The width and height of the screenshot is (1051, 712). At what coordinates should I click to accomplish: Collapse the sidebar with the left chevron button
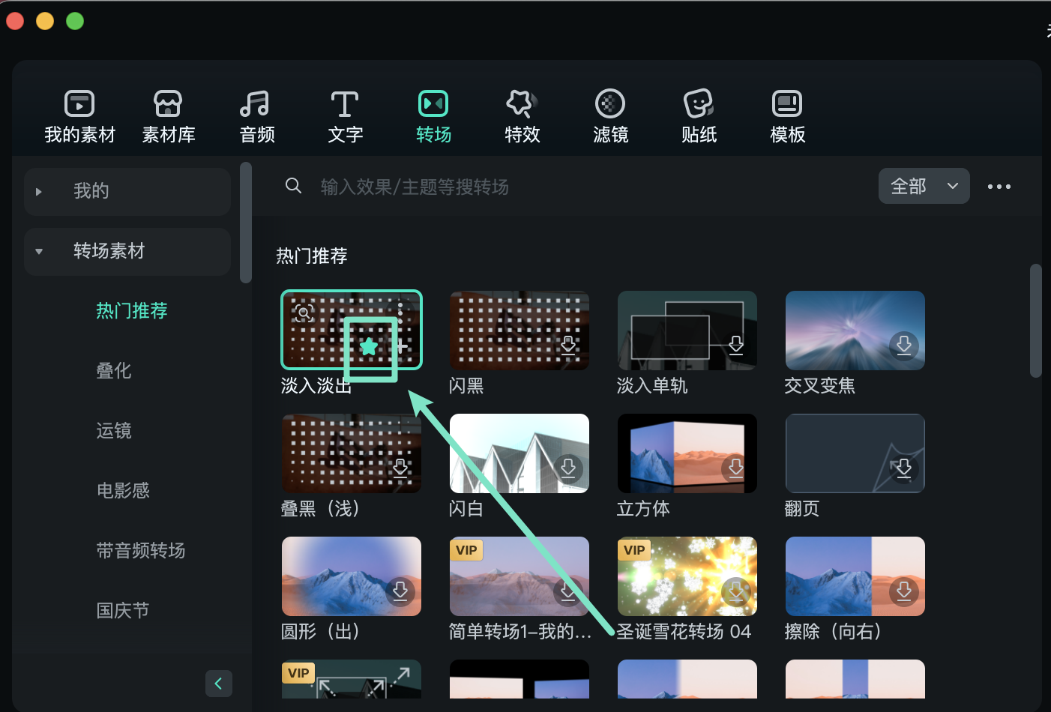point(218,684)
